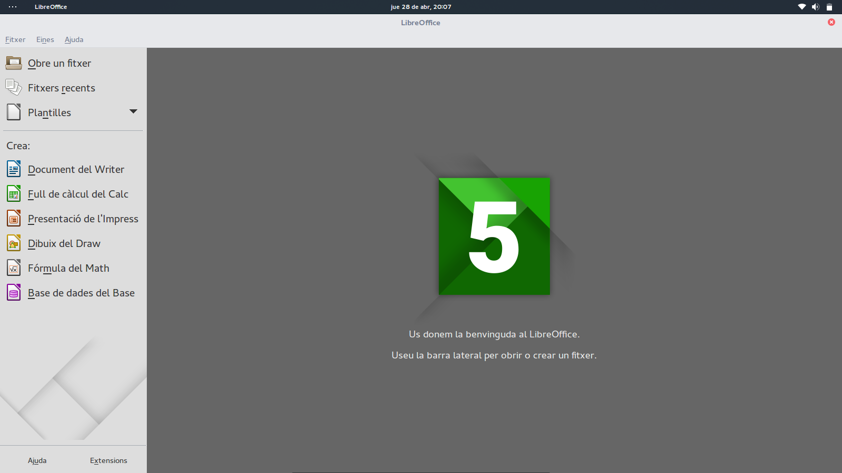The width and height of the screenshot is (842, 473).
Task: Click the Base database icon
Action: tap(14, 292)
